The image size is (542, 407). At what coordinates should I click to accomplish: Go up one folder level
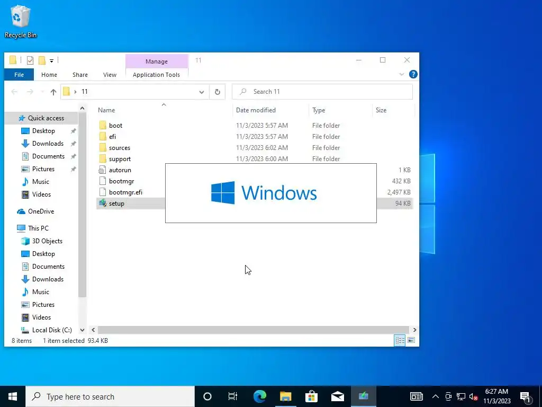click(53, 92)
